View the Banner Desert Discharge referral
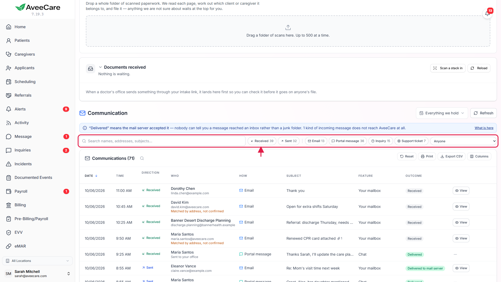This screenshot has width=501, height=282. point(461,222)
